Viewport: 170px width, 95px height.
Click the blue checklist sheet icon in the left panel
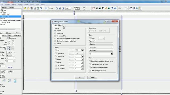point(15,81)
